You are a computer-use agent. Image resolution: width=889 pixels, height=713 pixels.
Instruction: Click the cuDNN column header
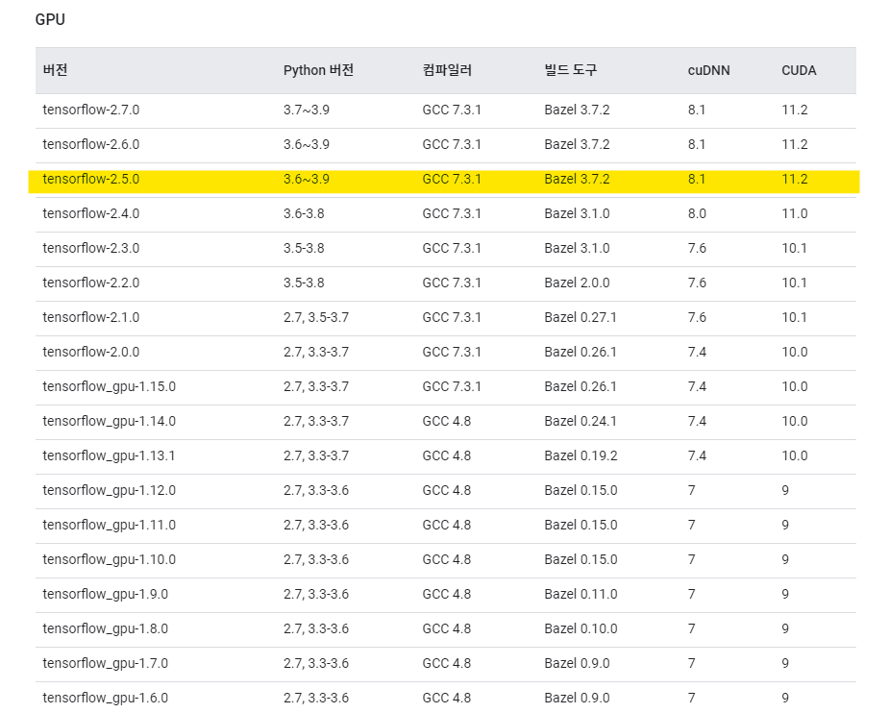(708, 70)
